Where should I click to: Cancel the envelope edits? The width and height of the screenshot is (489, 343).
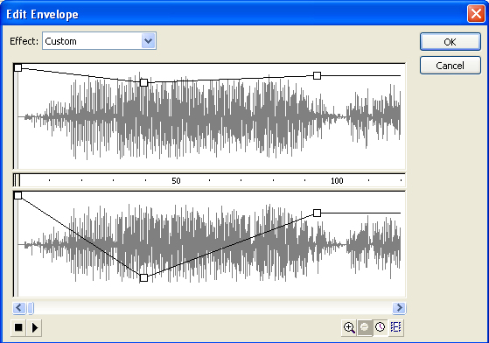tap(450, 65)
